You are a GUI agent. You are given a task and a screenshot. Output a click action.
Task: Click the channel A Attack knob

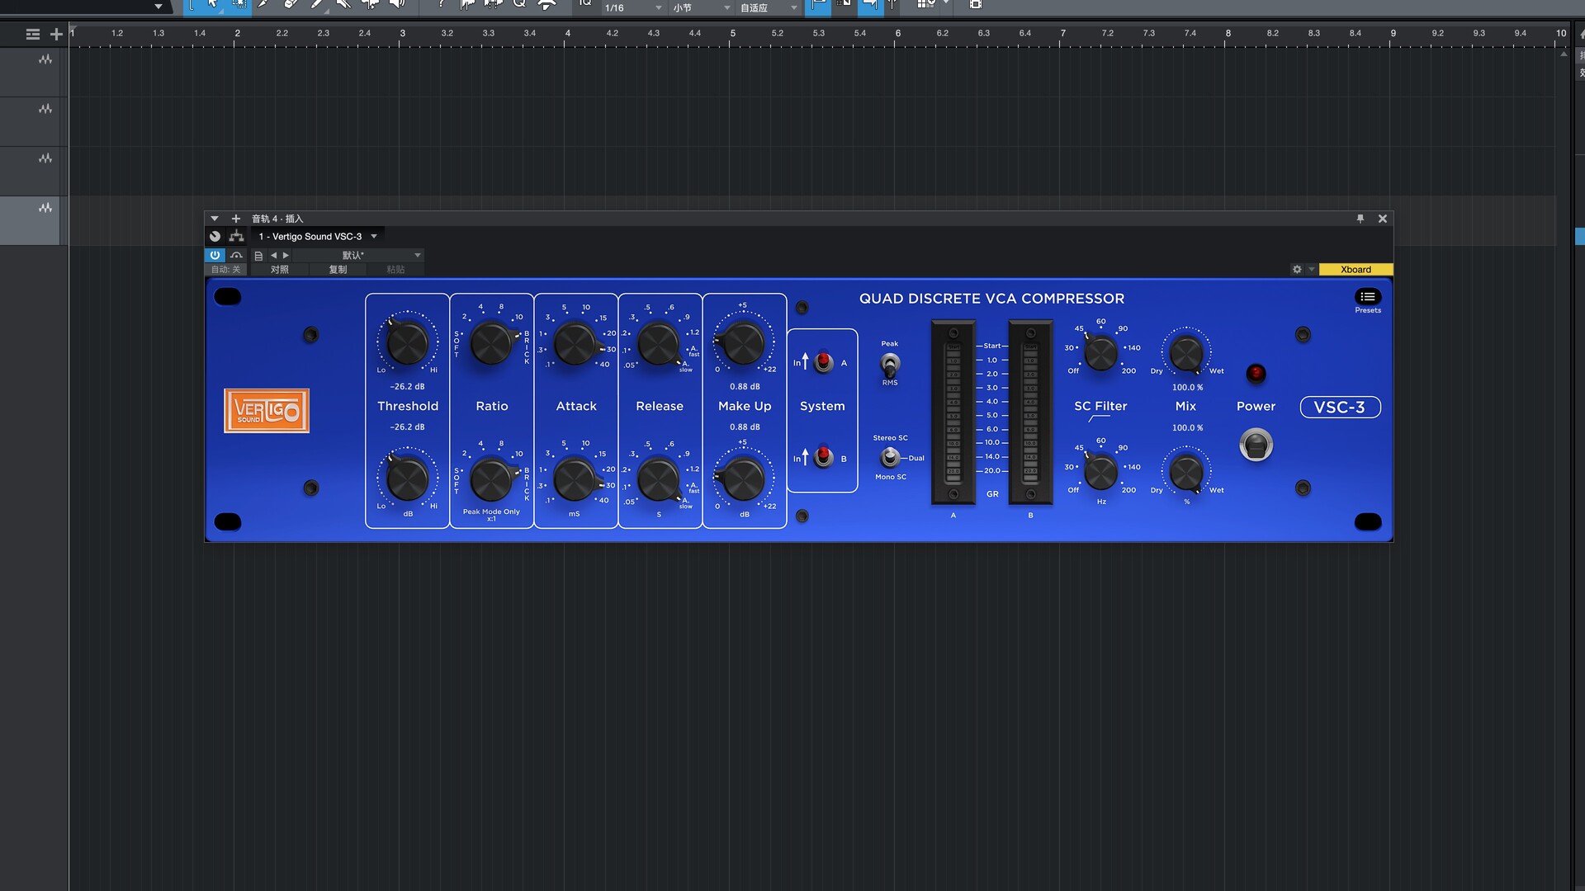tap(575, 343)
